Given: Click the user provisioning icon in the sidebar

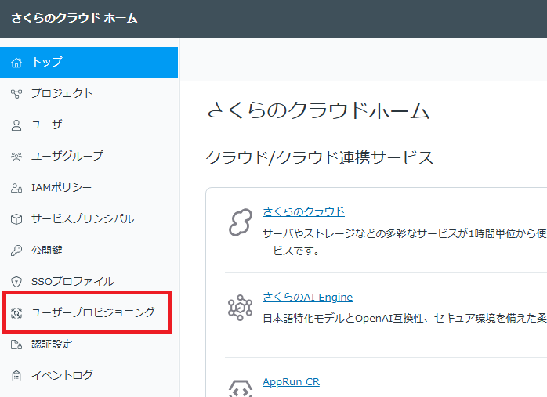Looking at the screenshot, I should pyautogui.click(x=16, y=313).
